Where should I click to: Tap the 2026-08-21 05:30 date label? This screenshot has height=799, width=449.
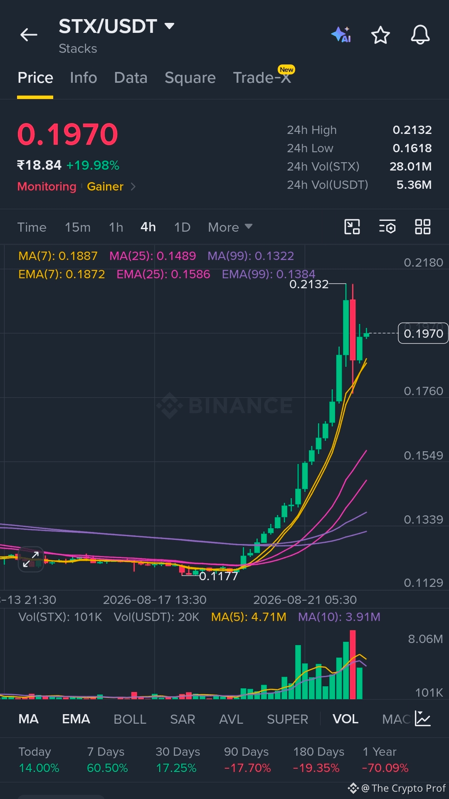[x=305, y=600]
